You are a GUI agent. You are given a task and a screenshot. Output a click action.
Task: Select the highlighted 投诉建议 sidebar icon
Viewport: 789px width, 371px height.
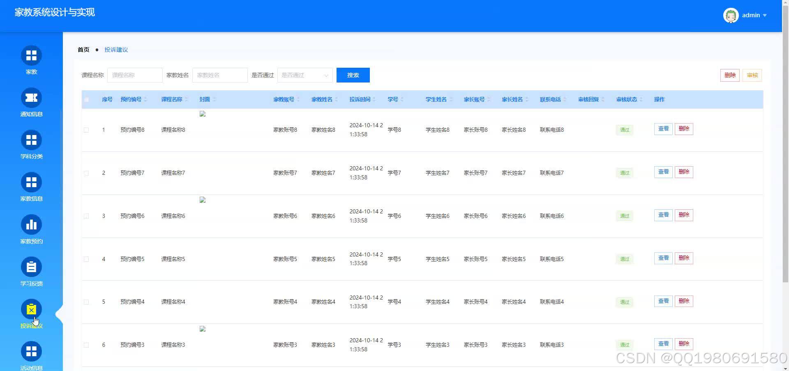pos(31,309)
